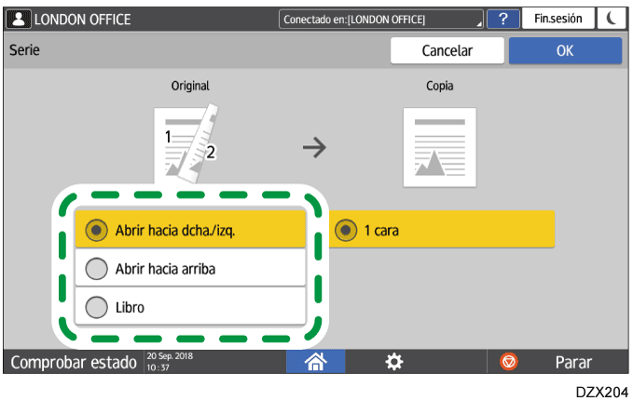633x401 pixels.
Task: Click Fin.sesión to log out
Action: pos(557,19)
